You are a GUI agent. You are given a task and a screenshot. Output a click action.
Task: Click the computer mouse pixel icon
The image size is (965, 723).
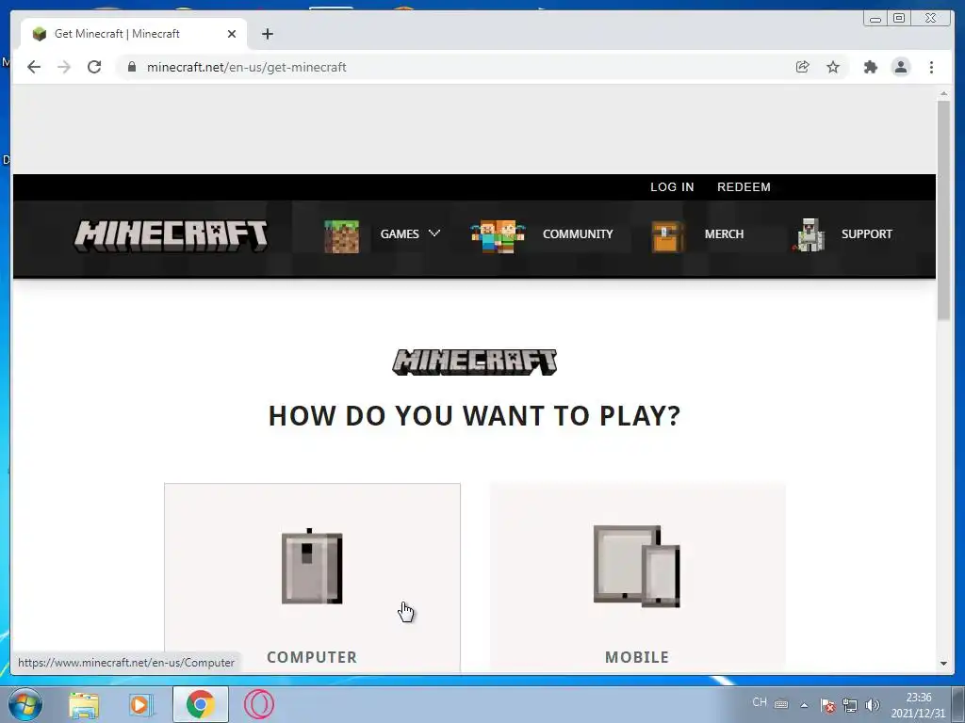(312, 566)
